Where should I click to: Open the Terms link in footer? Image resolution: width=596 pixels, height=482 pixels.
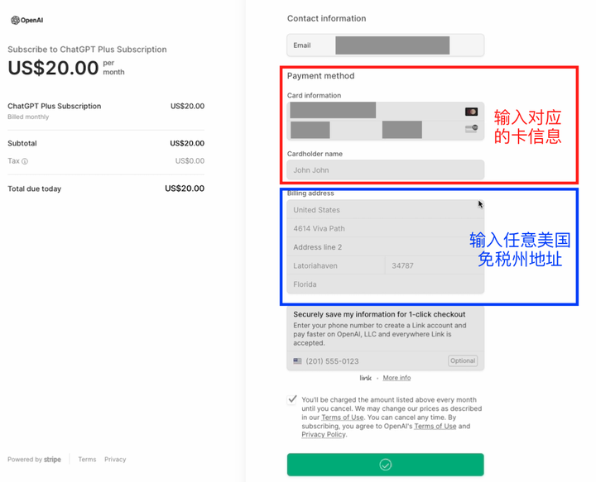87,460
